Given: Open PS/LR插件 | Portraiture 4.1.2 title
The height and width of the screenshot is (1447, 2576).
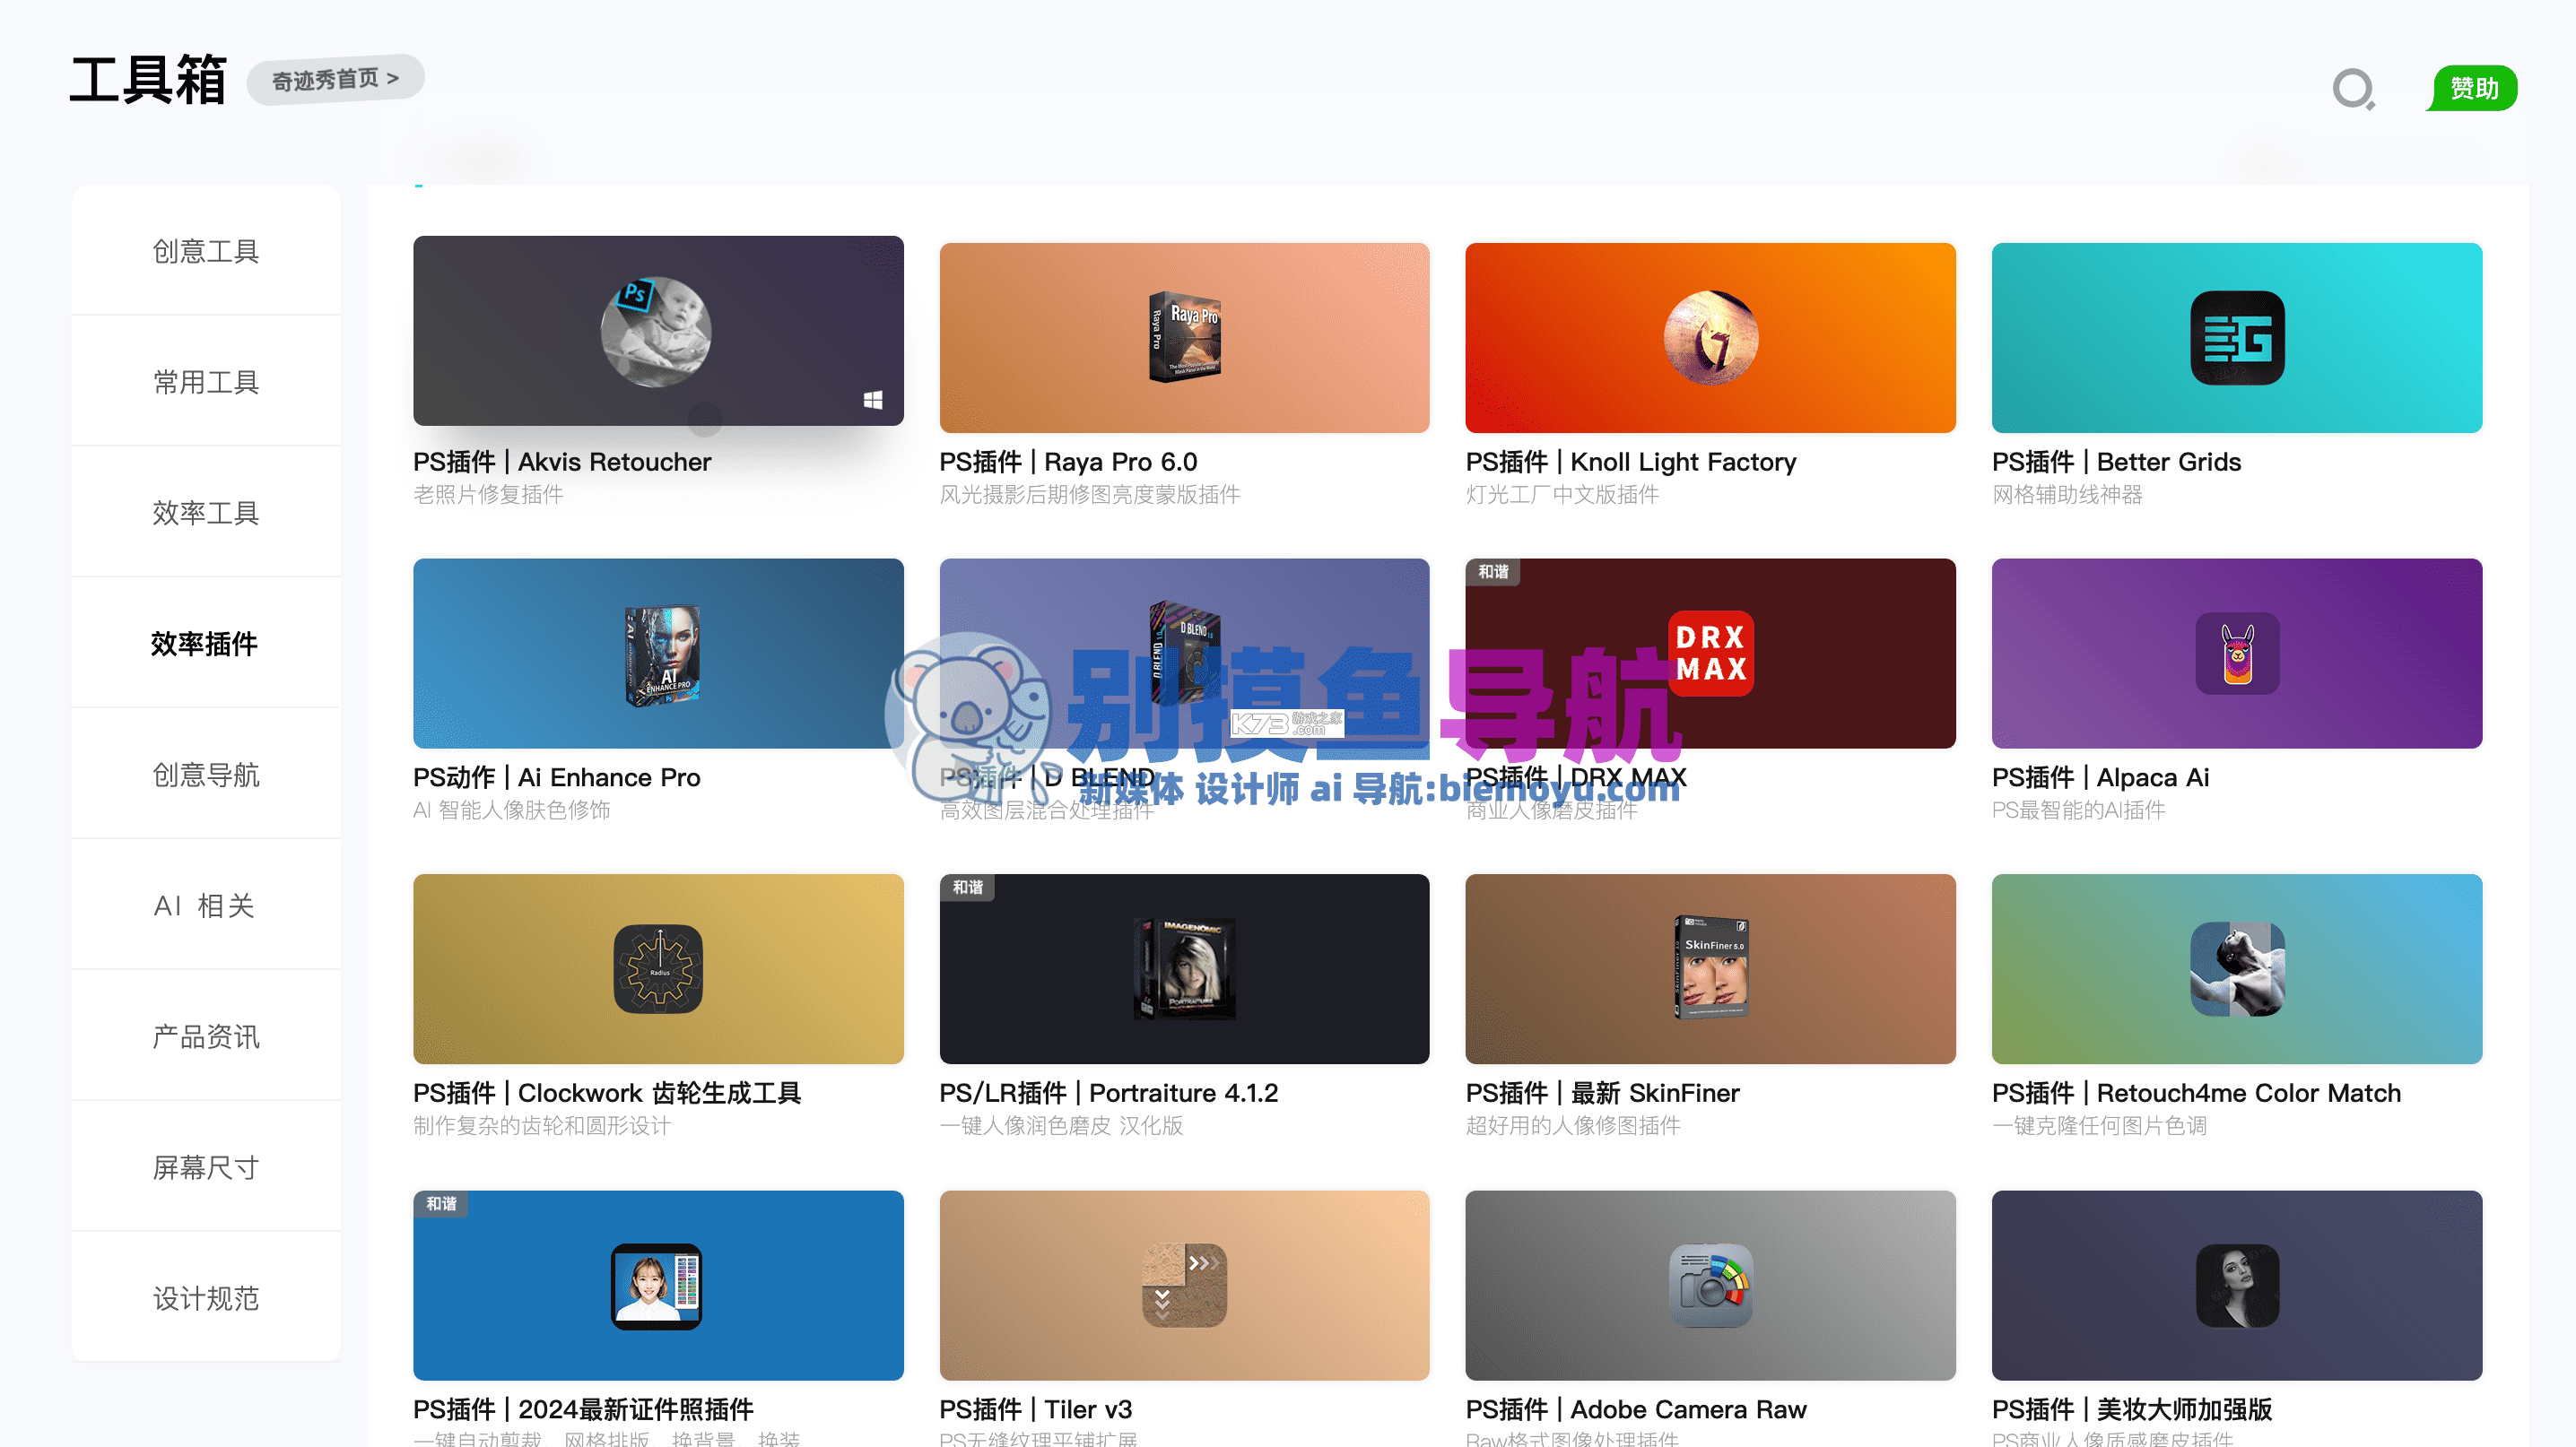Looking at the screenshot, I should (x=1108, y=1093).
